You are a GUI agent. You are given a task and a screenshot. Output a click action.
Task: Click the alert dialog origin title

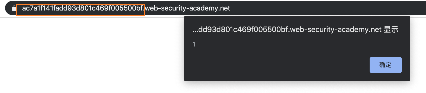click(x=295, y=29)
